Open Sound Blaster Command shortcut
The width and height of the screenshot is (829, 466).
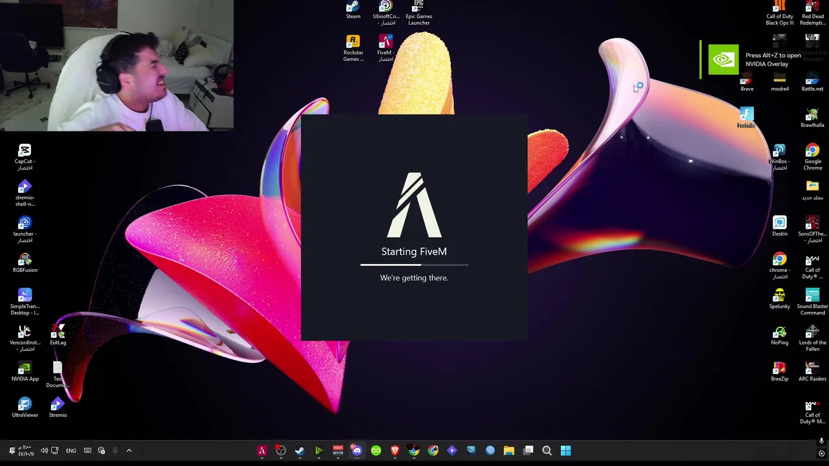click(812, 302)
